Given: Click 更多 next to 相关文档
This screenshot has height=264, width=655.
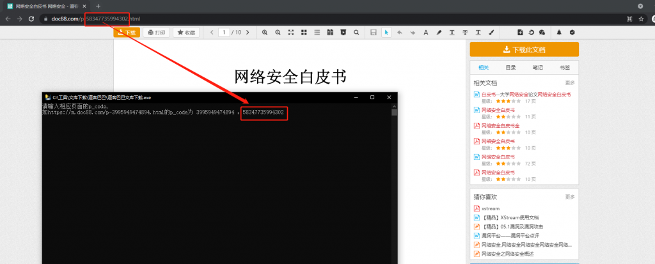Looking at the screenshot, I should coord(570,82).
